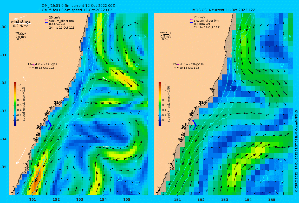This screenshot has height=203, width=299.
Task: Click the '25 cm/s' text in the OM_f1fc01 legend
Action: (x=55, y=17)
